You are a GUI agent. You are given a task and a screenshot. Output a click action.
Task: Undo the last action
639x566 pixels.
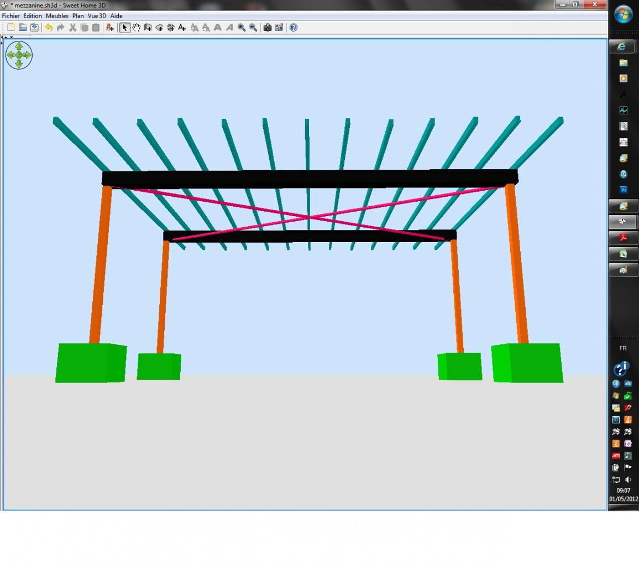point(49,28)
